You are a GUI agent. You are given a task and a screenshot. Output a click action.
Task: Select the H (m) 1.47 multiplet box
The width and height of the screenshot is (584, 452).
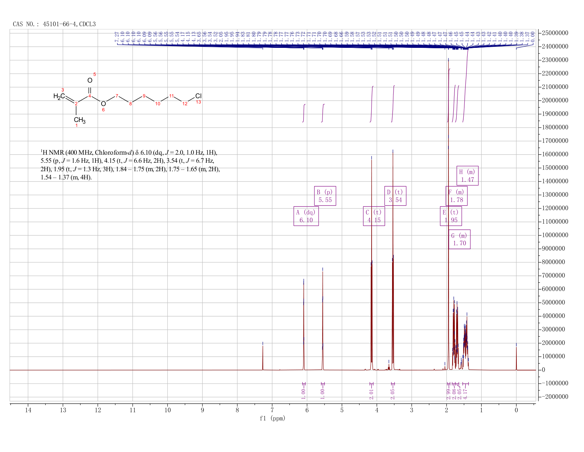click(467, 176)
